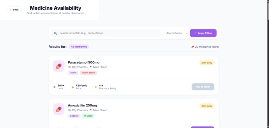Screen dimensions: 269x128
Task: Select the All Medicines filter chip
Action: 79,47
